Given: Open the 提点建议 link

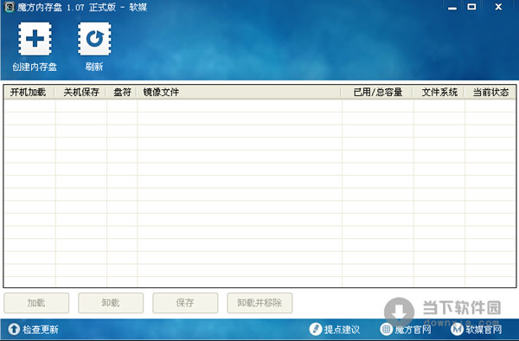Looking at the screenshot, I should pos(342,330).
